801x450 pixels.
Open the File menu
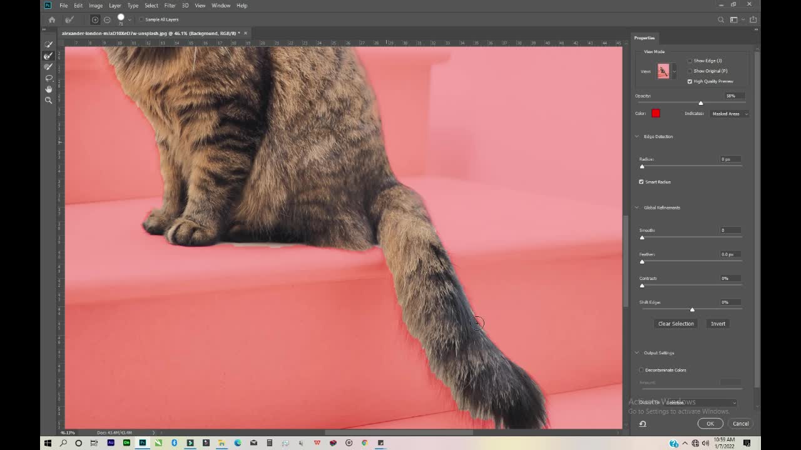click(64, 6)
